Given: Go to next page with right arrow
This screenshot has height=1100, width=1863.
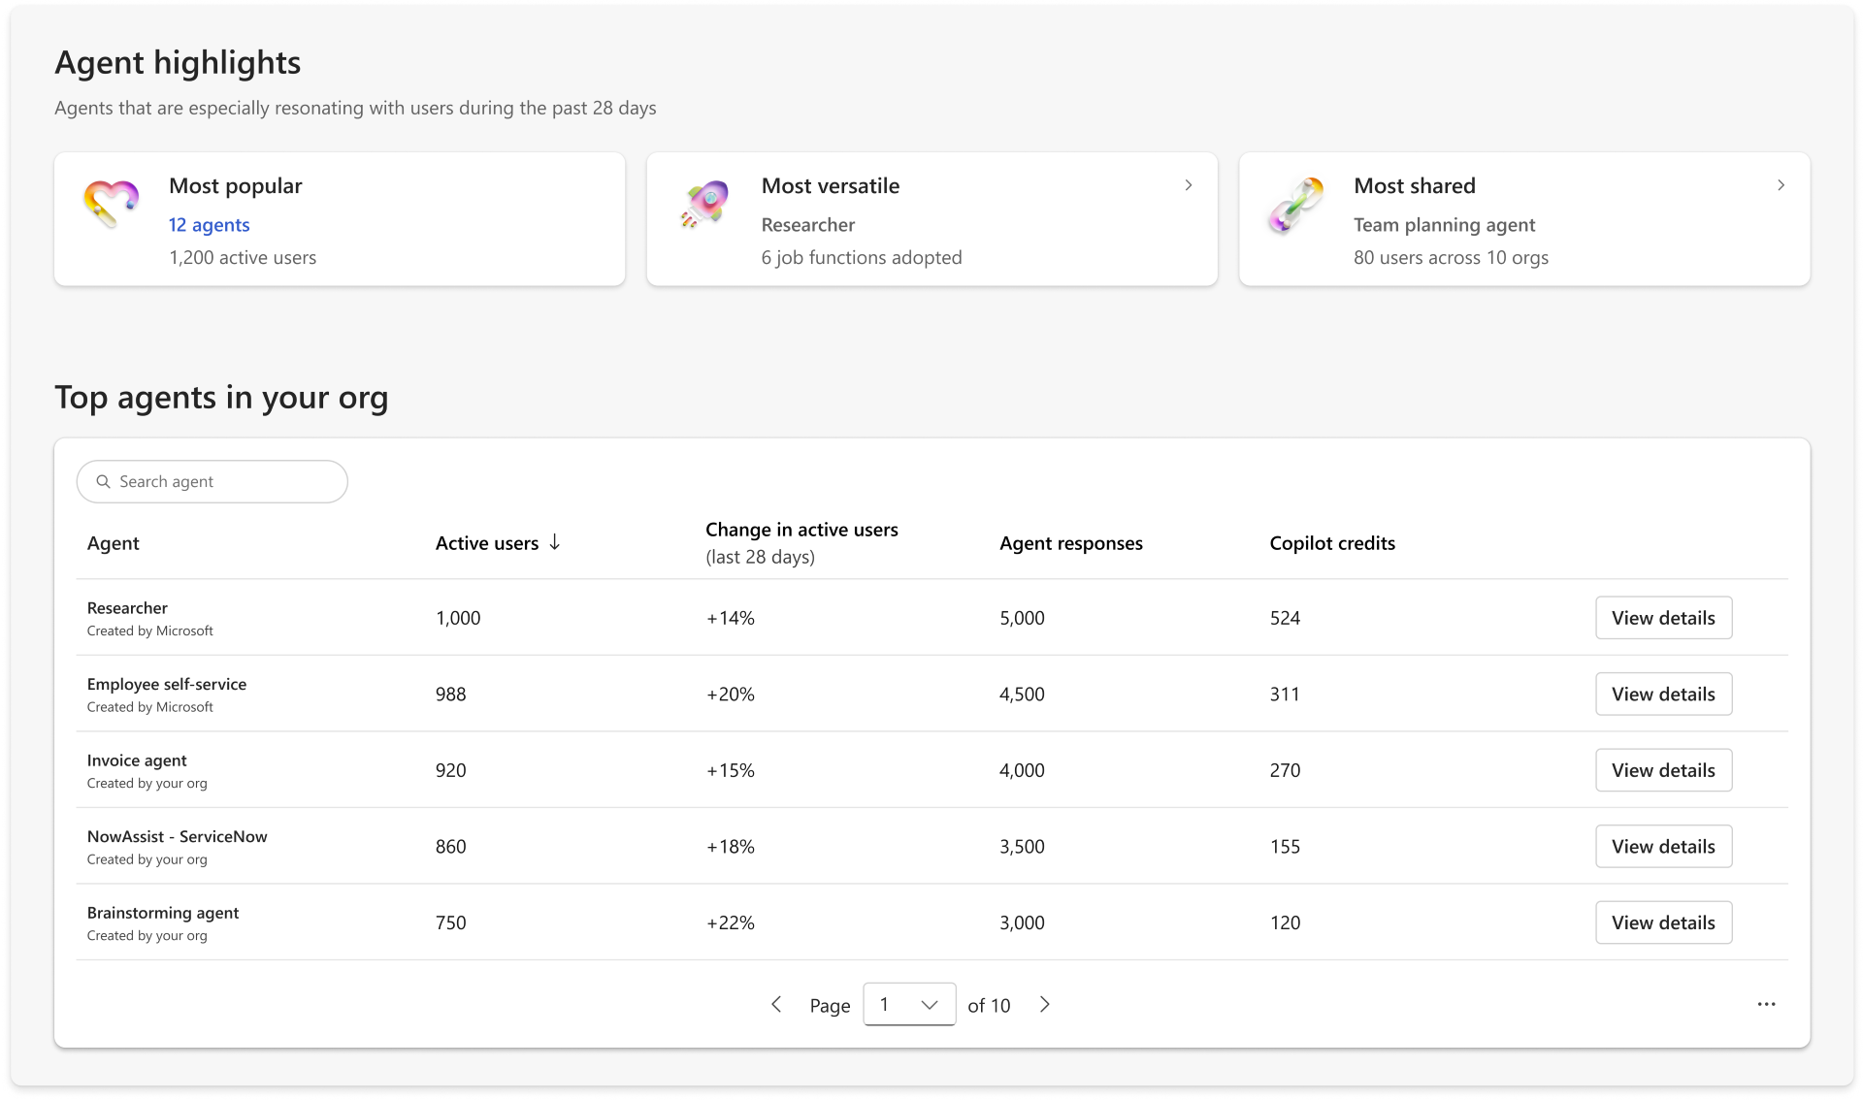Looking at the screenshot, I should [x=1045, y=1005].
